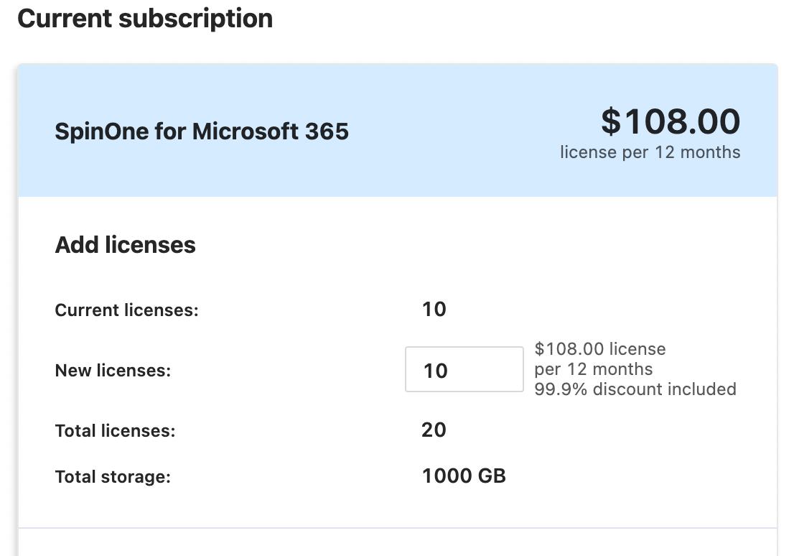794x556 pixels.
Task: Click the Total licenses value of 20
Action: click(x=434, y=430)
